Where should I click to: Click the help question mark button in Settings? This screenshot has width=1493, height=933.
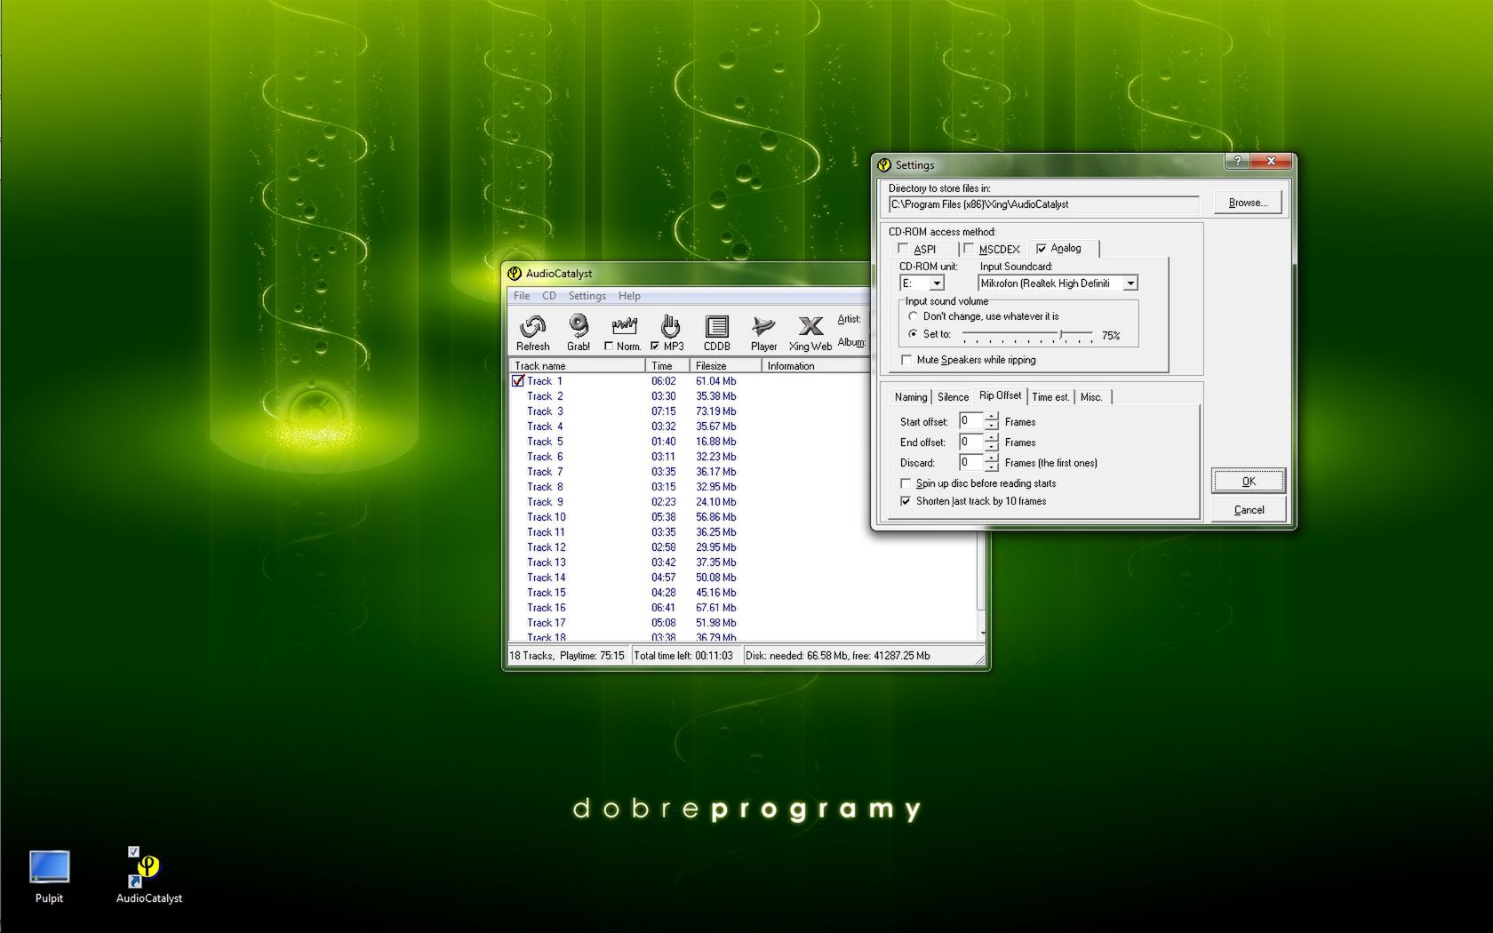(1237, 161)
